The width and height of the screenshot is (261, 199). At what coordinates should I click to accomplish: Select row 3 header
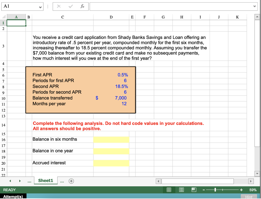tap(3, 46)
